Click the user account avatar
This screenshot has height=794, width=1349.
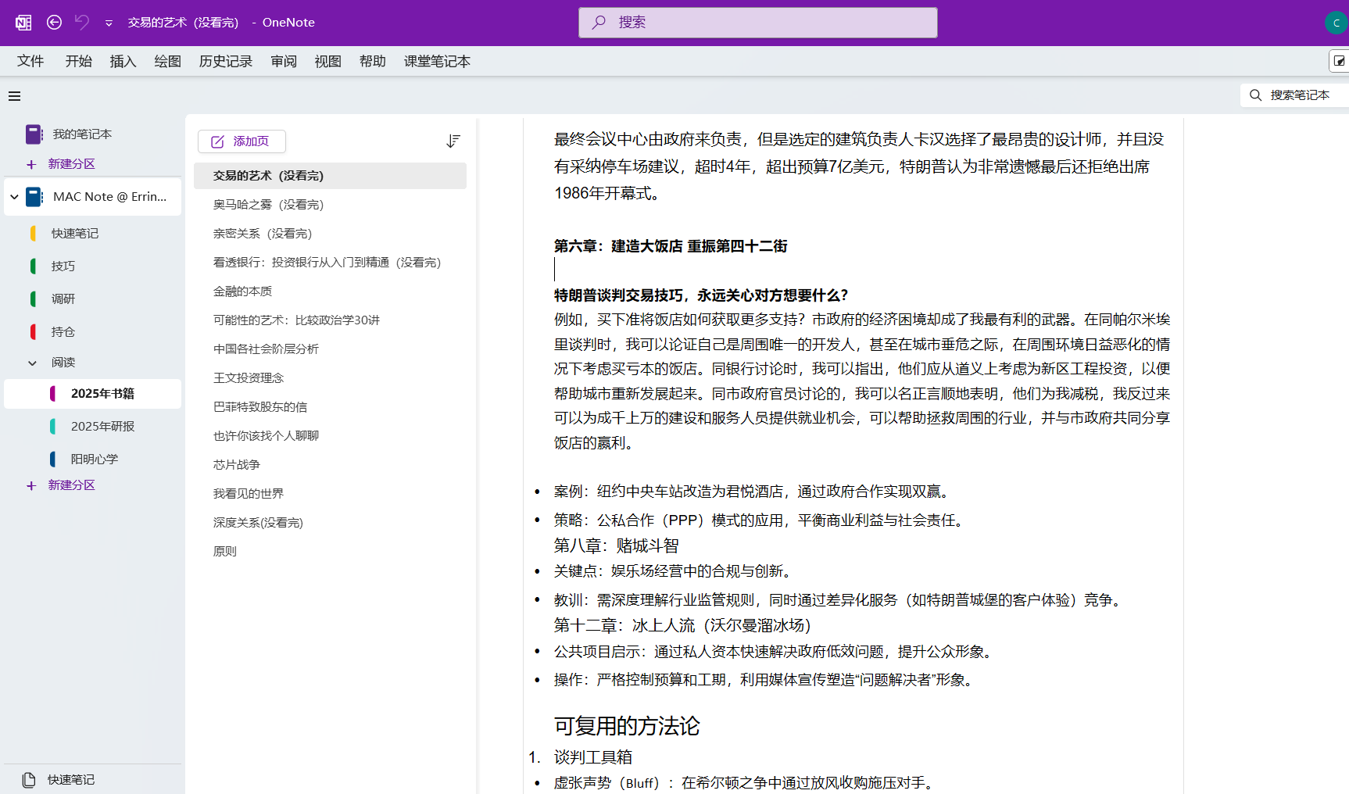click(1336, 23)
